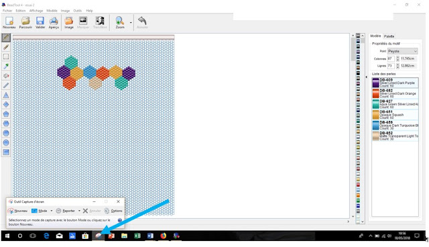Click the Colonnes value field
This screenshot has width=429, height=247.
[391, 58]
